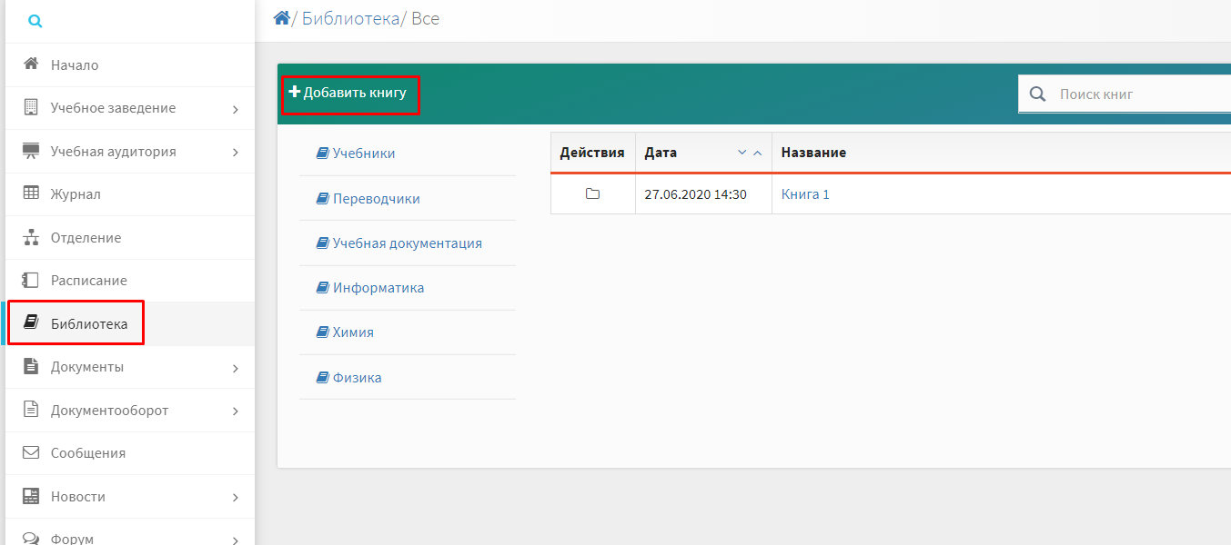This screenshot has width=1231, height=545.
Task: Click the folder icon in Книга 1 row
Action: tap(593, 193)
